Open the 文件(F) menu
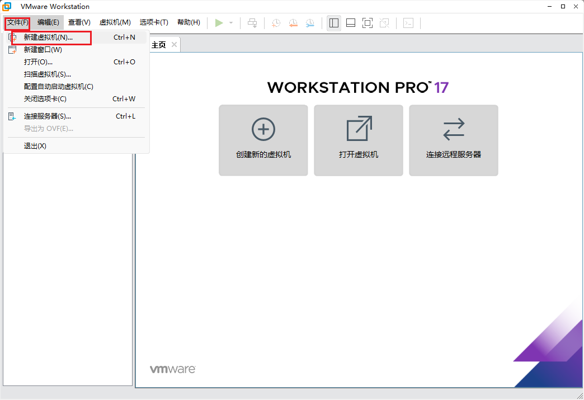584x400 pixels. tap(17, 22)
